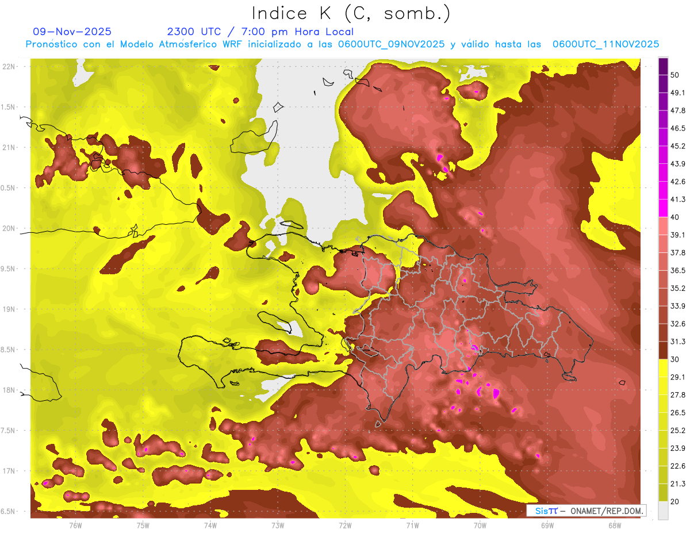Click the time label '2300 UTC / 7:00 pm Hora Local'
690x533 pixels.
[x=260, y=32]
